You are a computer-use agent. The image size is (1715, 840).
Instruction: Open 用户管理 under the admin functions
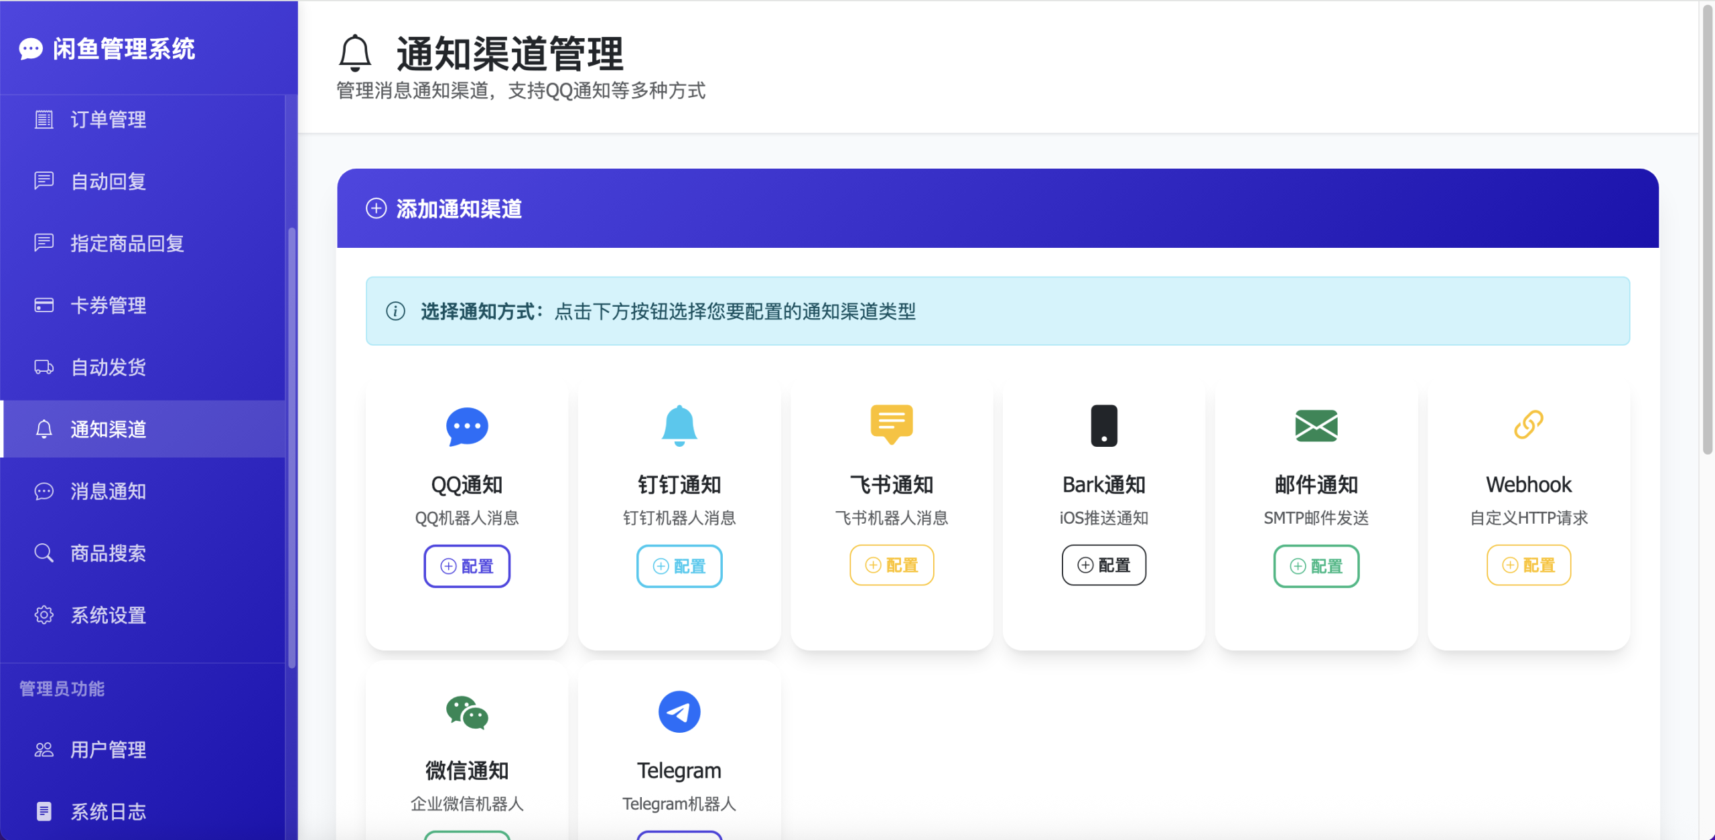(109, 750)
